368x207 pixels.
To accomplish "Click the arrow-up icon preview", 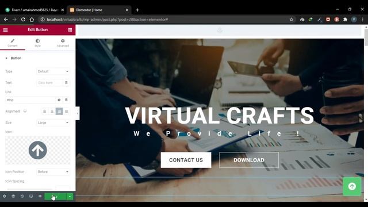I will pos(37,150).
